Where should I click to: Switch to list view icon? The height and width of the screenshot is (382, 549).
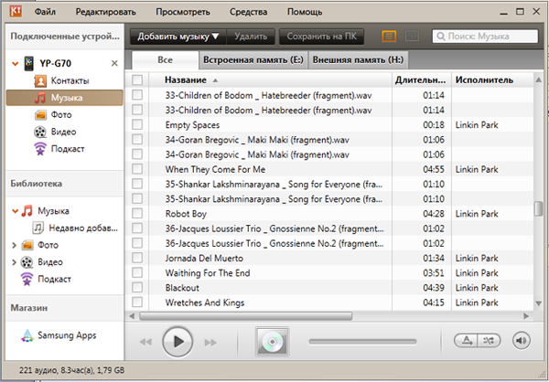(389, 36)
